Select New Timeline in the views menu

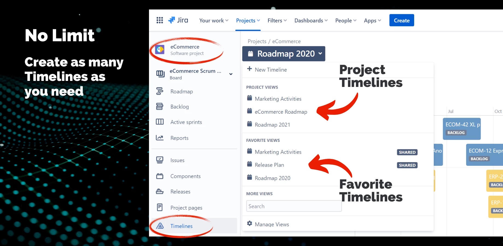click(271, 70)
